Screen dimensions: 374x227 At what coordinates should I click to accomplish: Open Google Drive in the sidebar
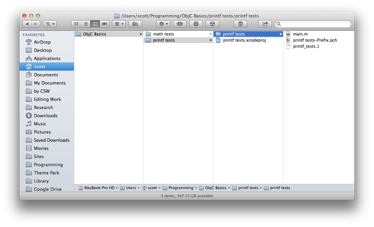point(47,189)
